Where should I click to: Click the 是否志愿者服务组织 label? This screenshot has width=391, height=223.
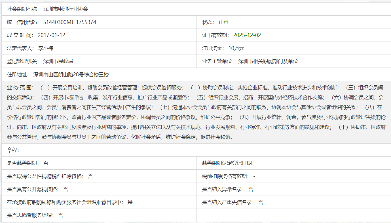click(x=30, y=215)
